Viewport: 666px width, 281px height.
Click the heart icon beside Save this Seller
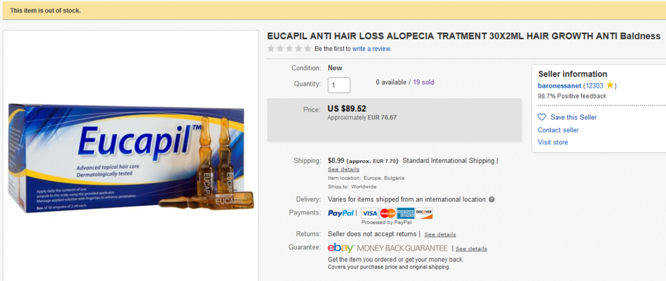pyautogui.click(x=541, y=117)
